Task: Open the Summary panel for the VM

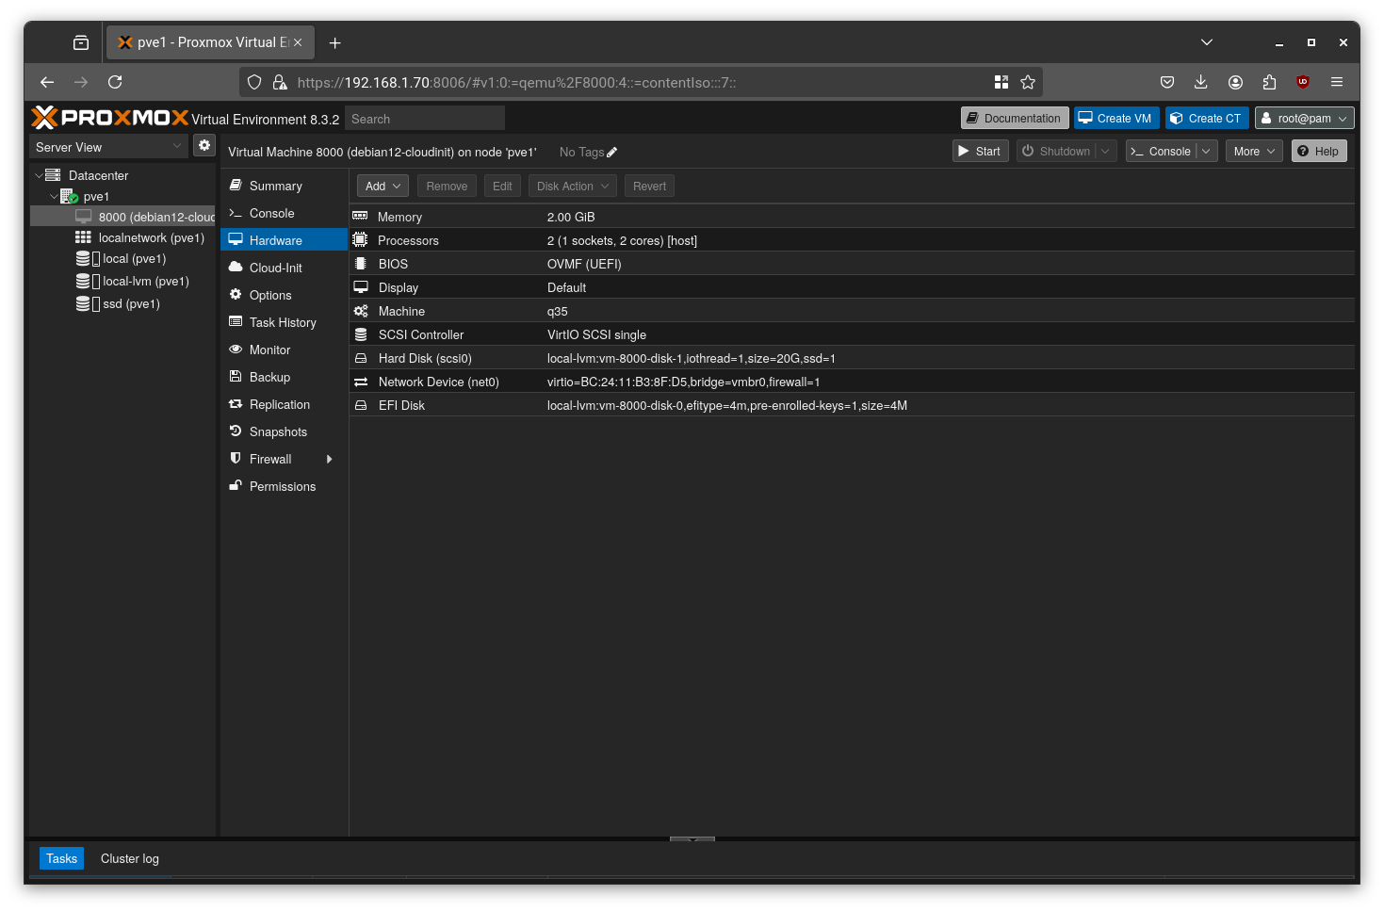Action: (x=275, y=186)
